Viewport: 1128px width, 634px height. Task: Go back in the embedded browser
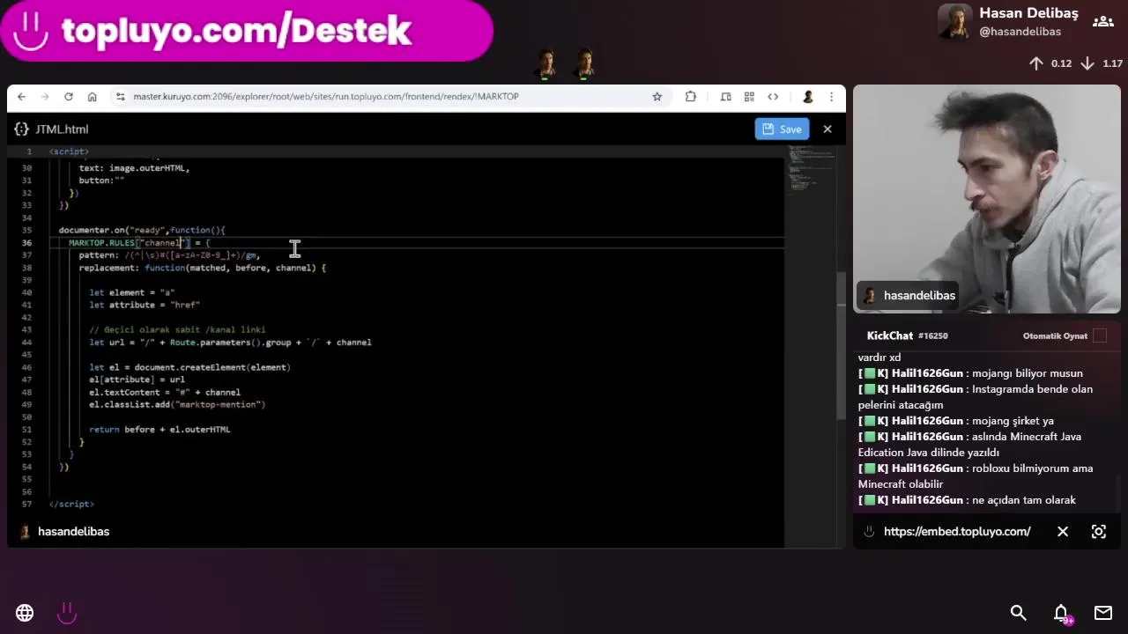click(x=21, y=97)
